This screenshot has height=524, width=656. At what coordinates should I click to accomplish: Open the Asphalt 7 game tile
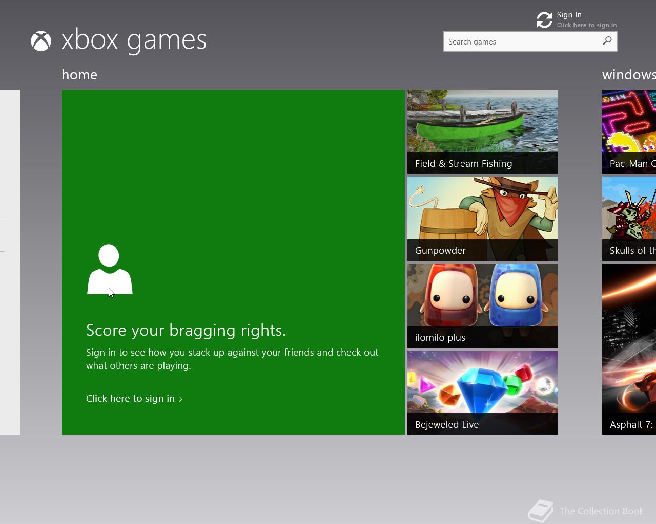click(629, 349)
